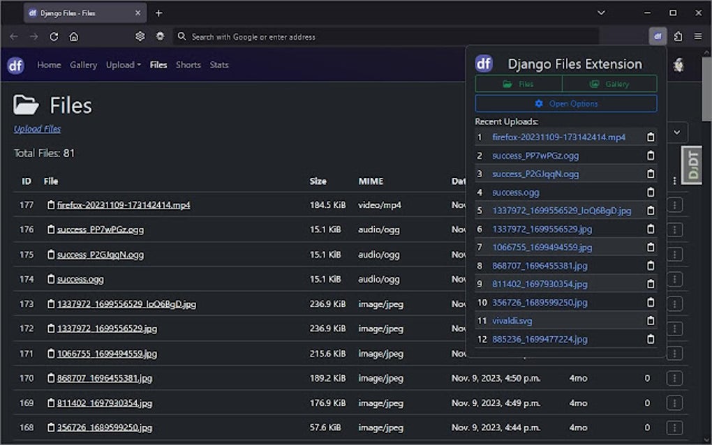Click the Reload page icon in the toolbar

coord(54,36)
